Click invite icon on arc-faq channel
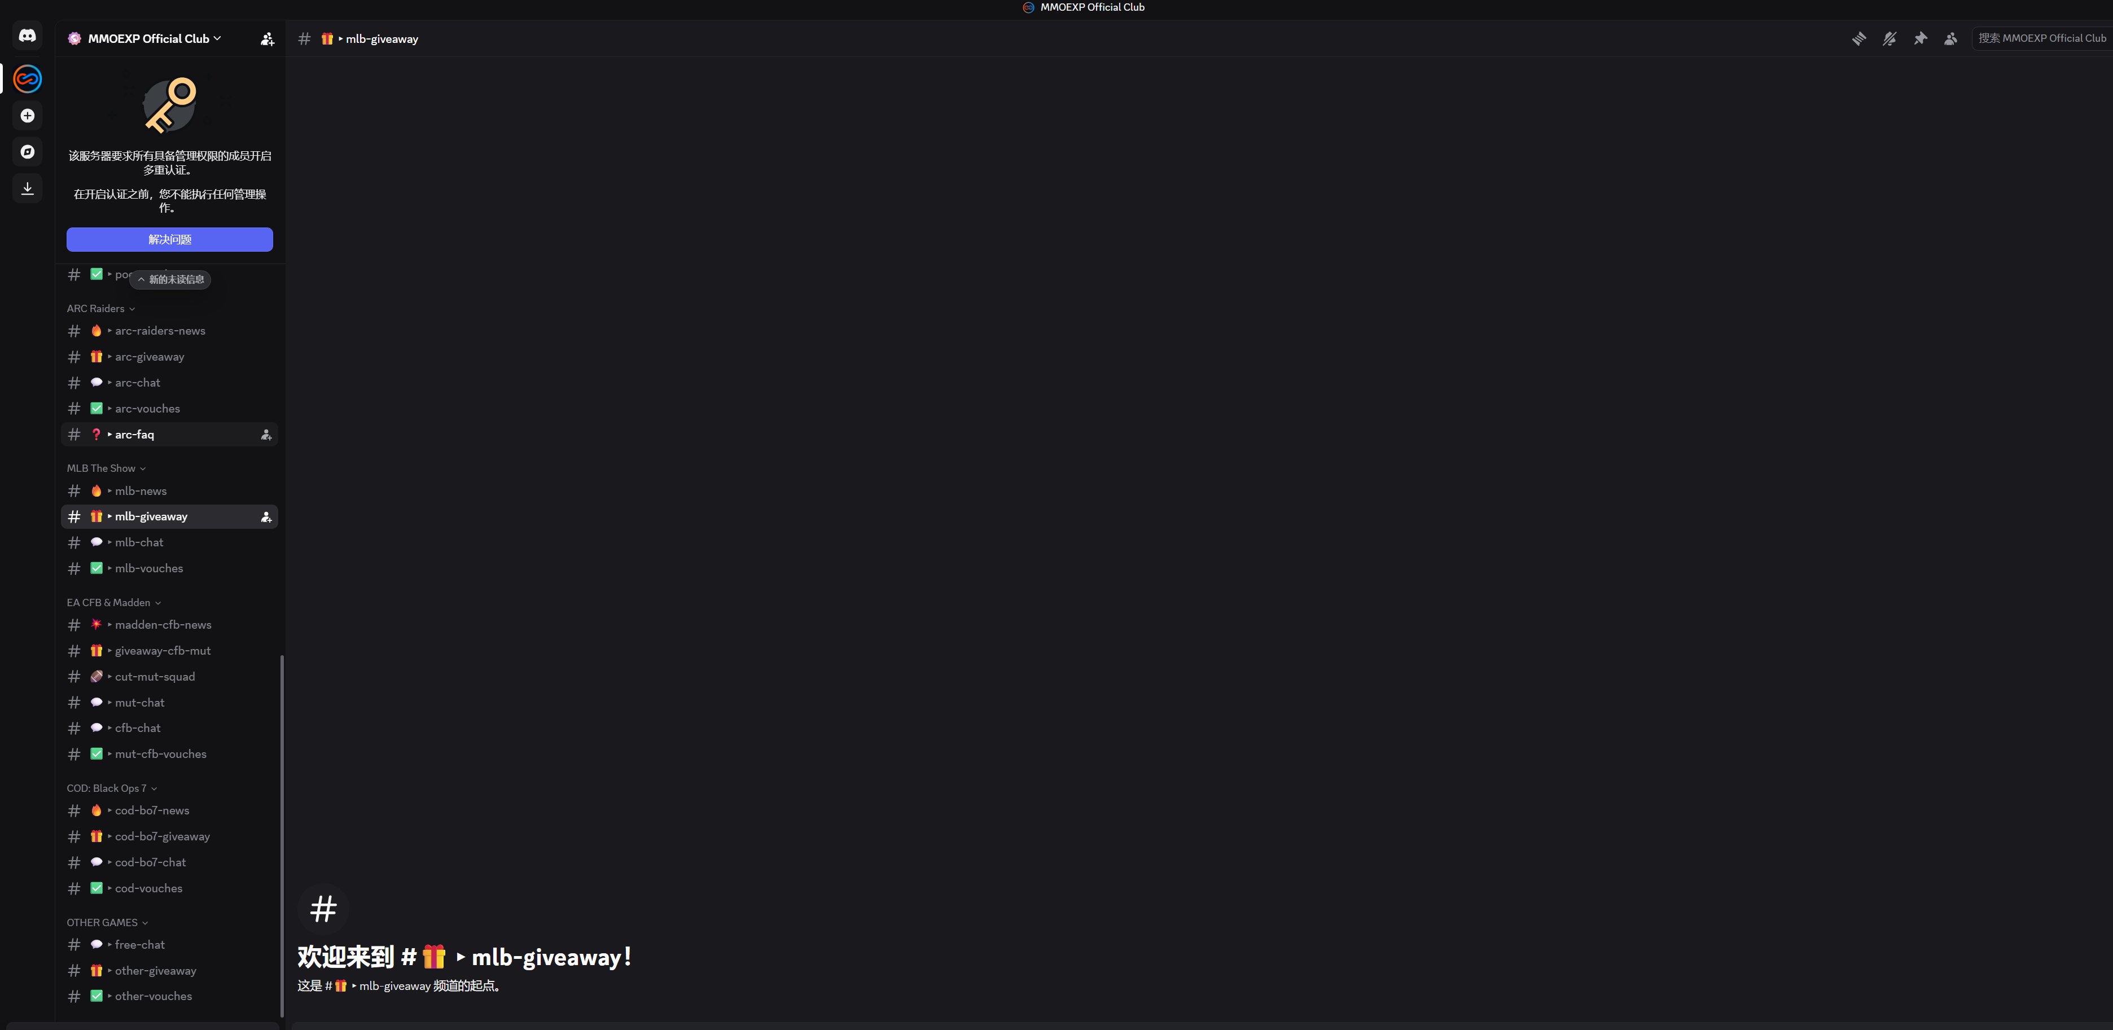The image size is (2113, 1030). [x=266, y=435]
